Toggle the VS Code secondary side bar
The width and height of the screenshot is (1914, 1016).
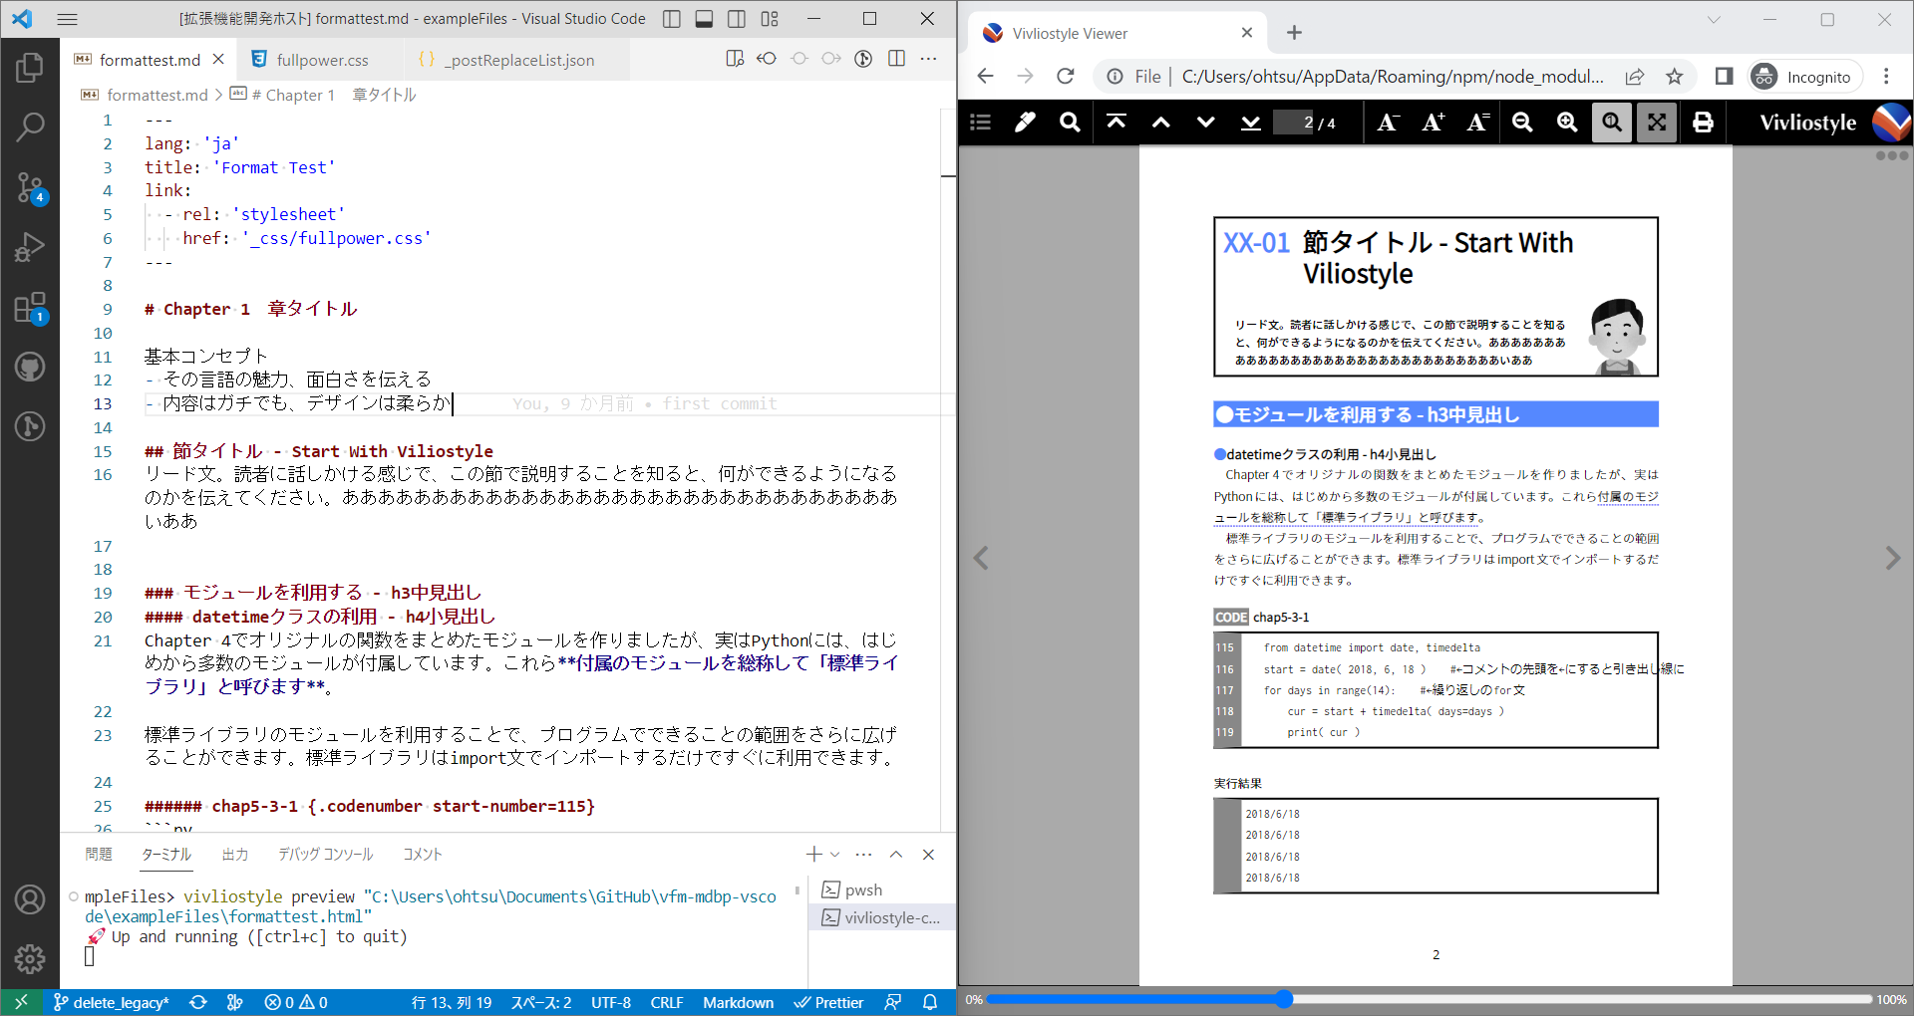coord(737,19)
